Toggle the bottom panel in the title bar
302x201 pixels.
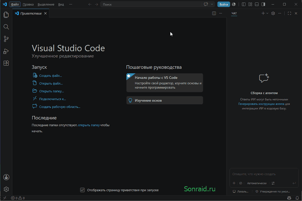click(x=257, y=4)
